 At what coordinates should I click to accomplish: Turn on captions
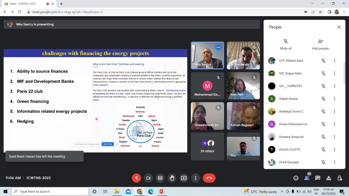click(160, 178)
